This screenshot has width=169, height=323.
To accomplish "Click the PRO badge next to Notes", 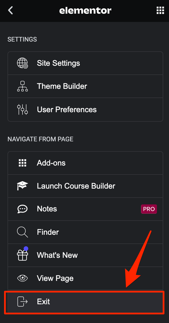I will pos(149,209).
